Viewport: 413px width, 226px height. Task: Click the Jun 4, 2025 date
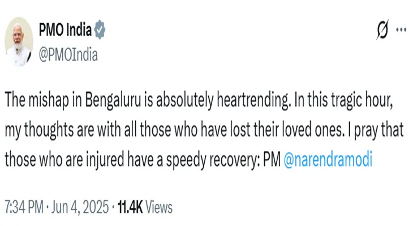tap(80, 207)
